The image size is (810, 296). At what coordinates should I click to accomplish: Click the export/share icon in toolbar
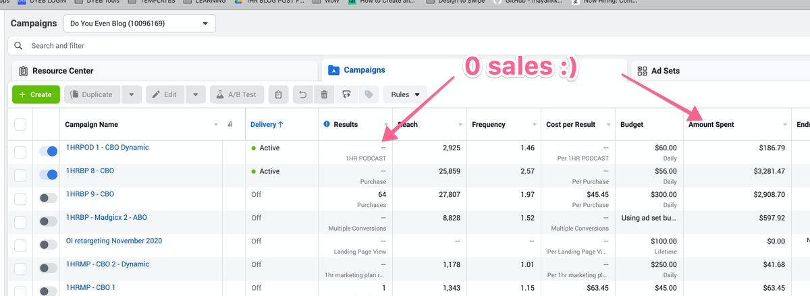pos(346,94)
